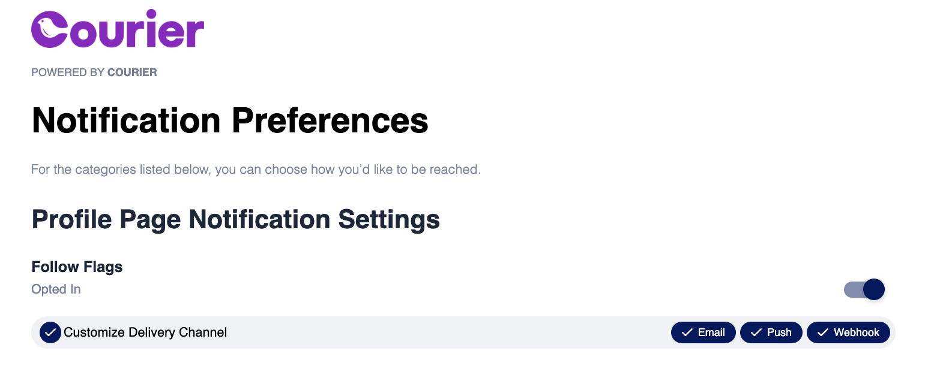Toggle the Opted In switch for Follow Flags
Image resolution: width=928 pixels, height=375 pixels.
tap(864, 289)
